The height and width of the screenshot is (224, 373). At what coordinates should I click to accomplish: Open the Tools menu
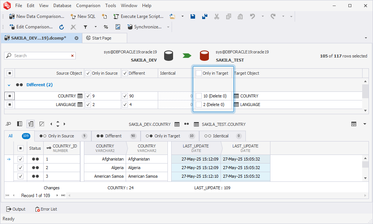[x=111, y=6]
